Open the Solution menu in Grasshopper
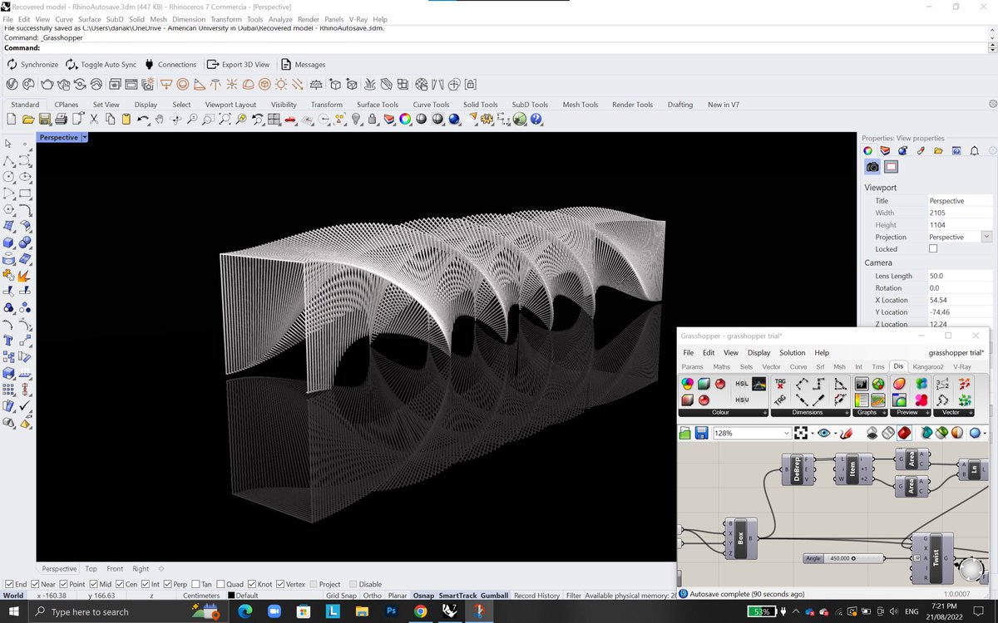The height and width of the screenshot is (623, 998). coord(792,352)
